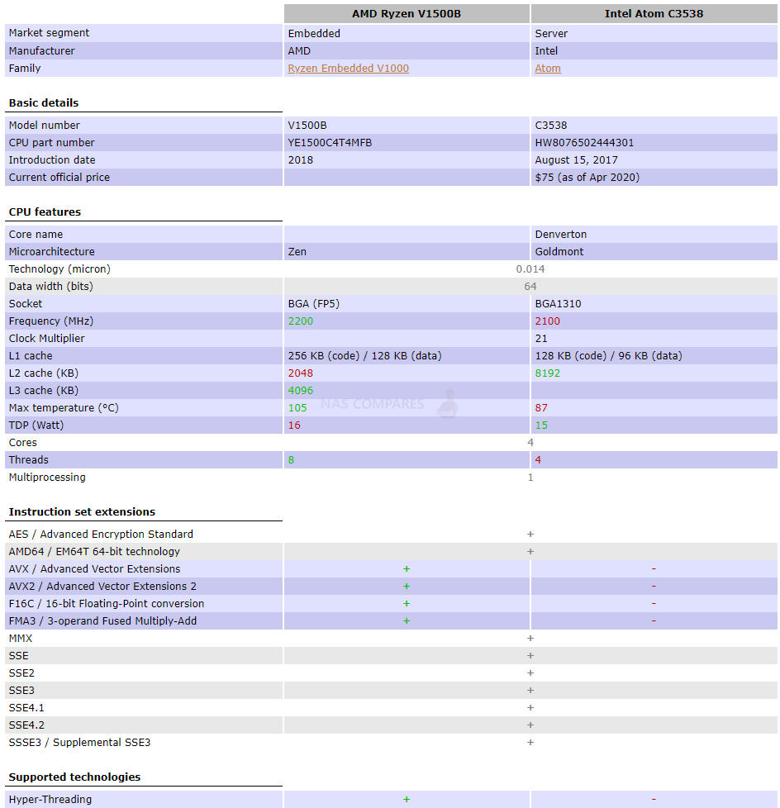Screen dimensions: 780x808
Task: Click the $75 (as of Apr 2020) price
Action: click(587, 178)
